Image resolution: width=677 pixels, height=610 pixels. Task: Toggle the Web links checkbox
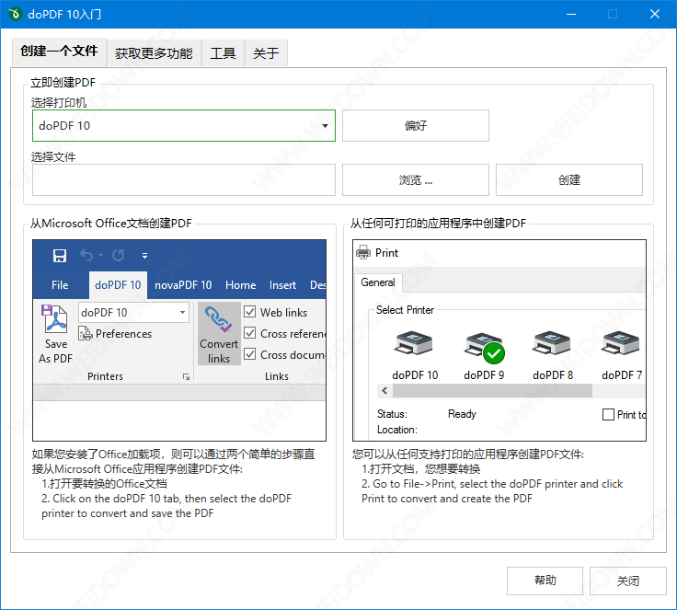[250, 312]
